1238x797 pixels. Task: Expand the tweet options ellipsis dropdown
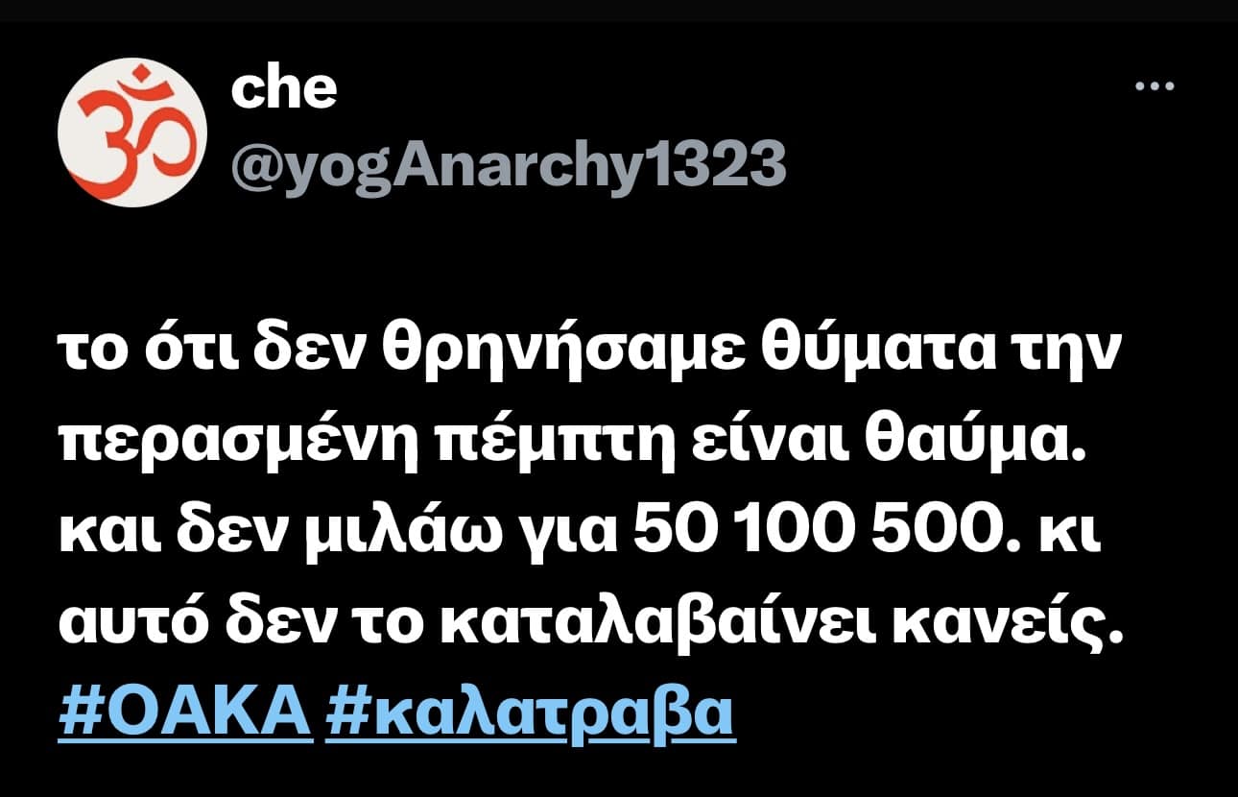point(1155,86)
